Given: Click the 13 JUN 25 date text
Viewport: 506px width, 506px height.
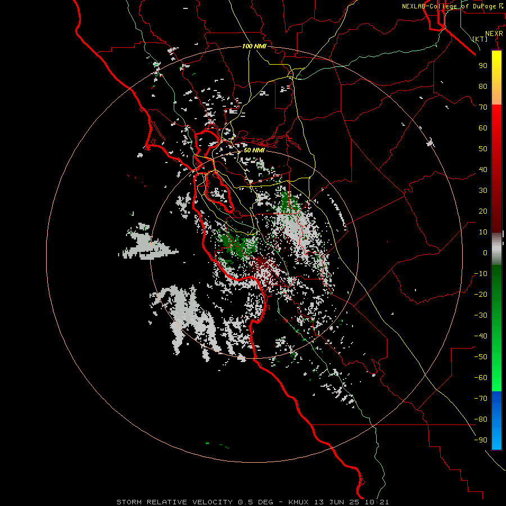Looking at the screenshot, I should (337, 502).
